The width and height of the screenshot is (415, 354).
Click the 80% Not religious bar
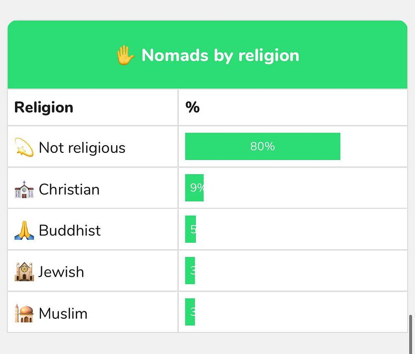point(262,146)
